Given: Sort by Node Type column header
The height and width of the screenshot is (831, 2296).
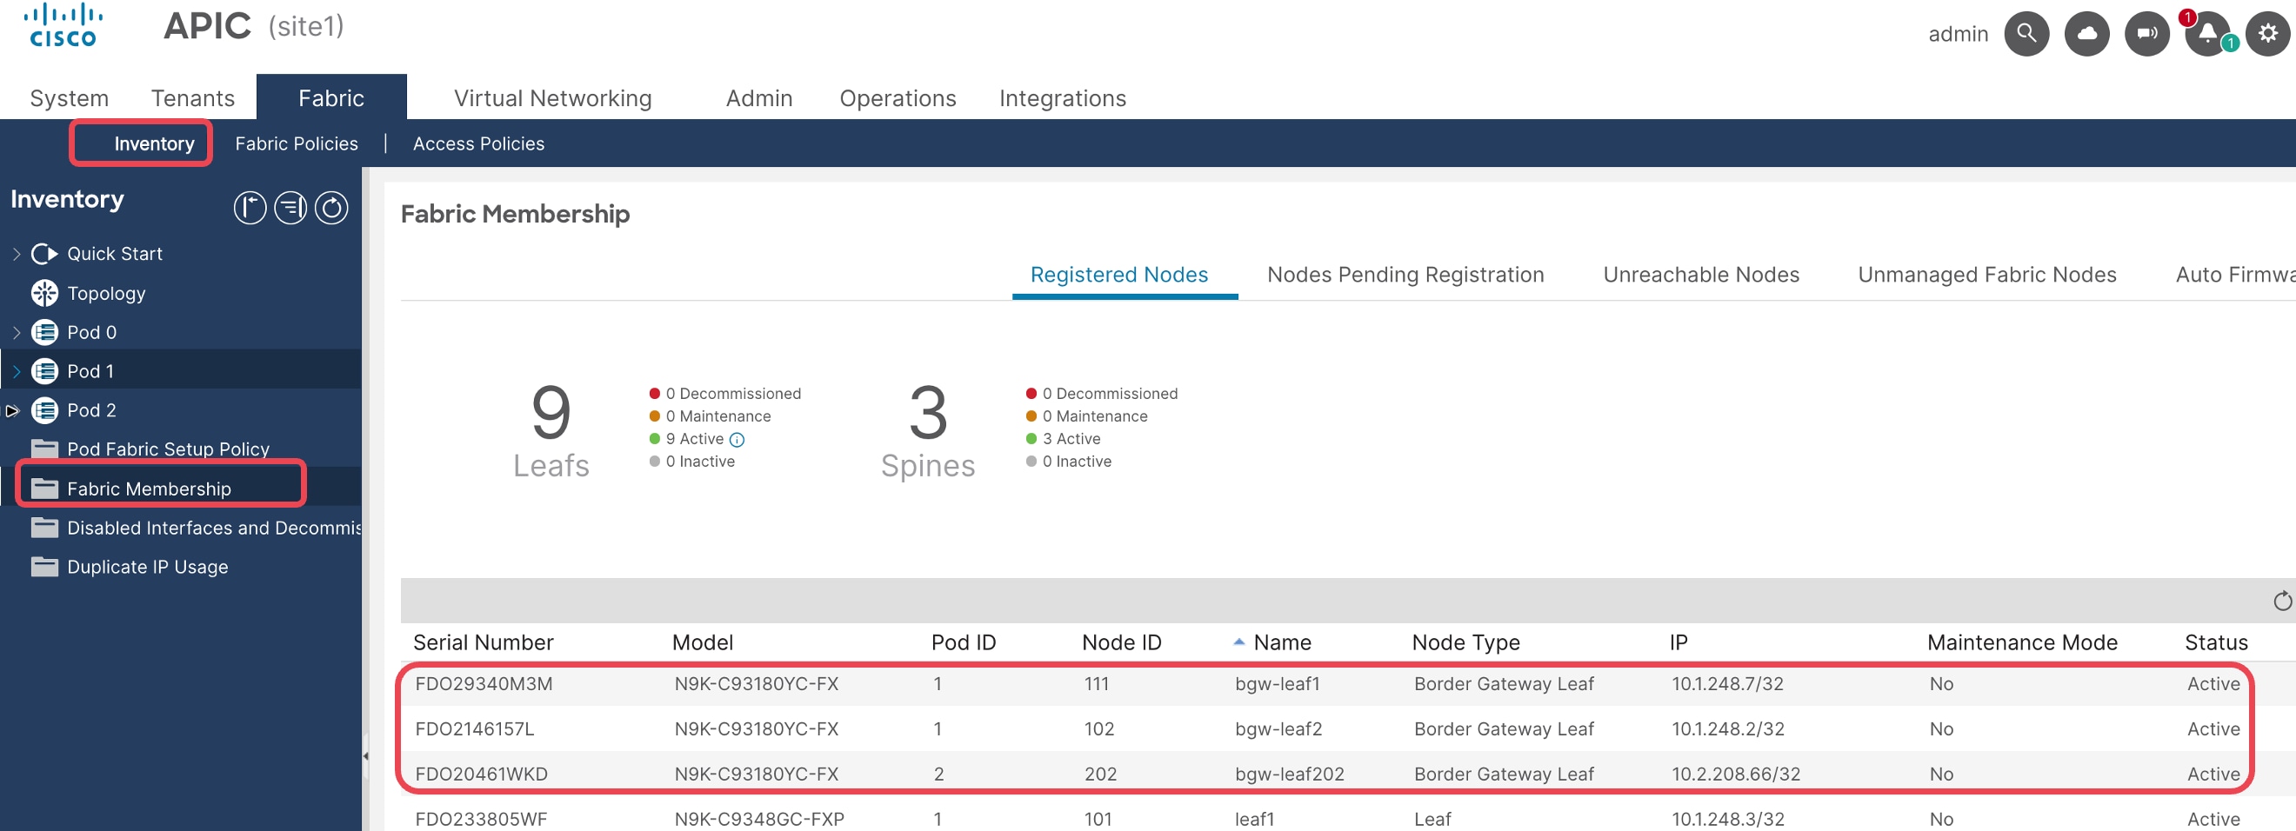Looking at the screenshot, I should tap(1466, 642).
